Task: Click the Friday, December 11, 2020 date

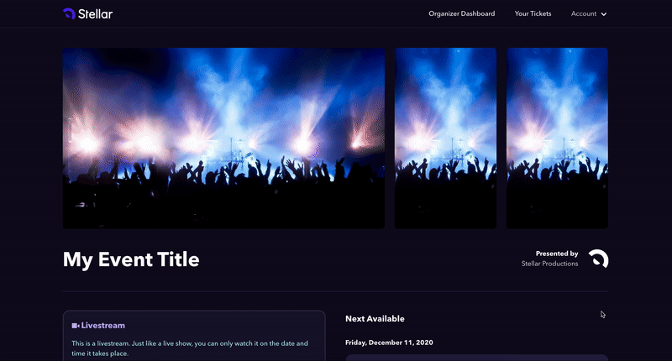Action: pyautogui.click(x=389, y=343)
